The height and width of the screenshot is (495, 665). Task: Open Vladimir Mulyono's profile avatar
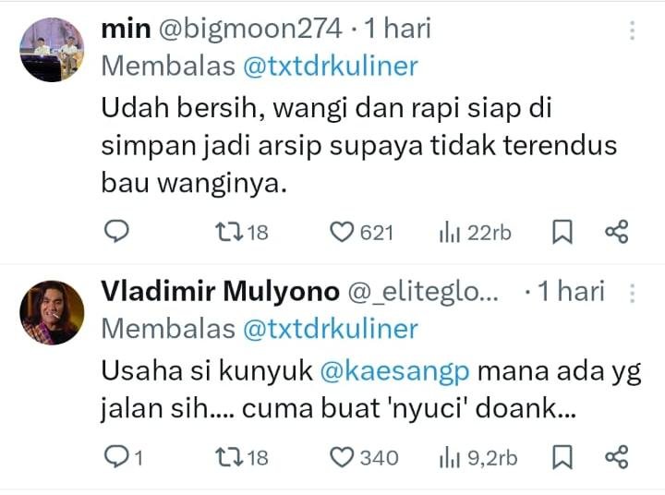pos(52,312)
